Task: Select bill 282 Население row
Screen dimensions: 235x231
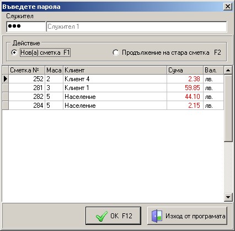Action: coord(116,97)
